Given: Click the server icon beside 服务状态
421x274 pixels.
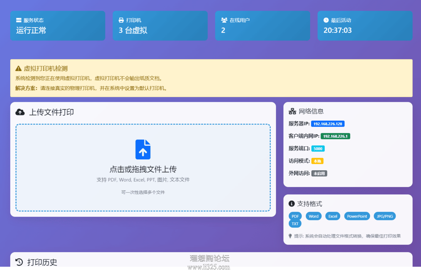Looking at the screenshot, I should (19, 20).
